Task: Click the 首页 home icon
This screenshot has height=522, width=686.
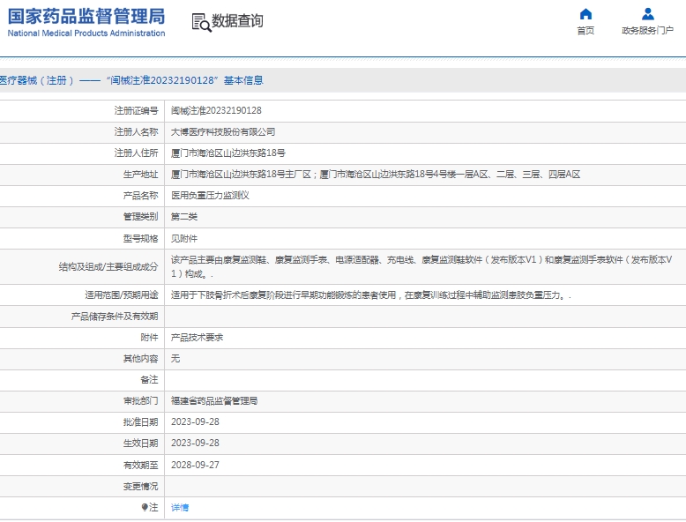Action: [x=585, y=14]
